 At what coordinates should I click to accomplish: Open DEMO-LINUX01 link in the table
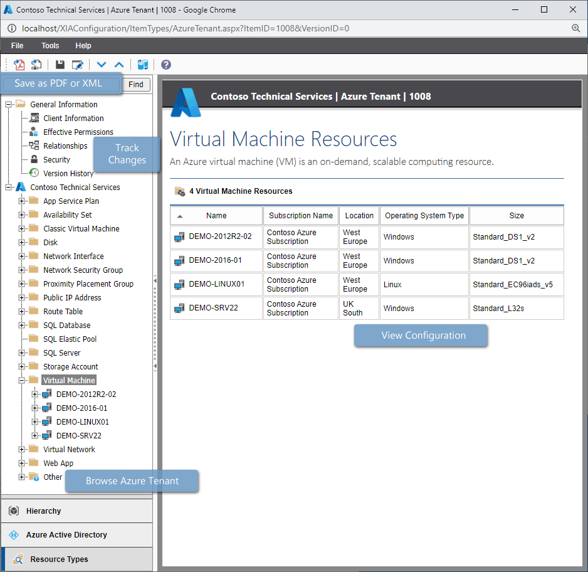pyautogui.click(x=217, y=284)
